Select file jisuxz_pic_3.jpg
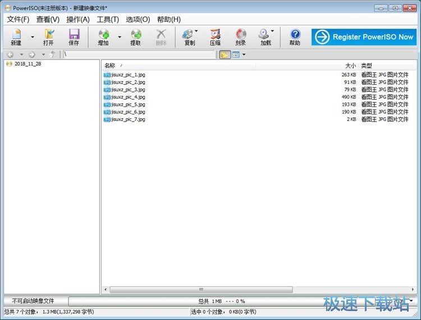The image size is (421, 320). tap(128, 90)
